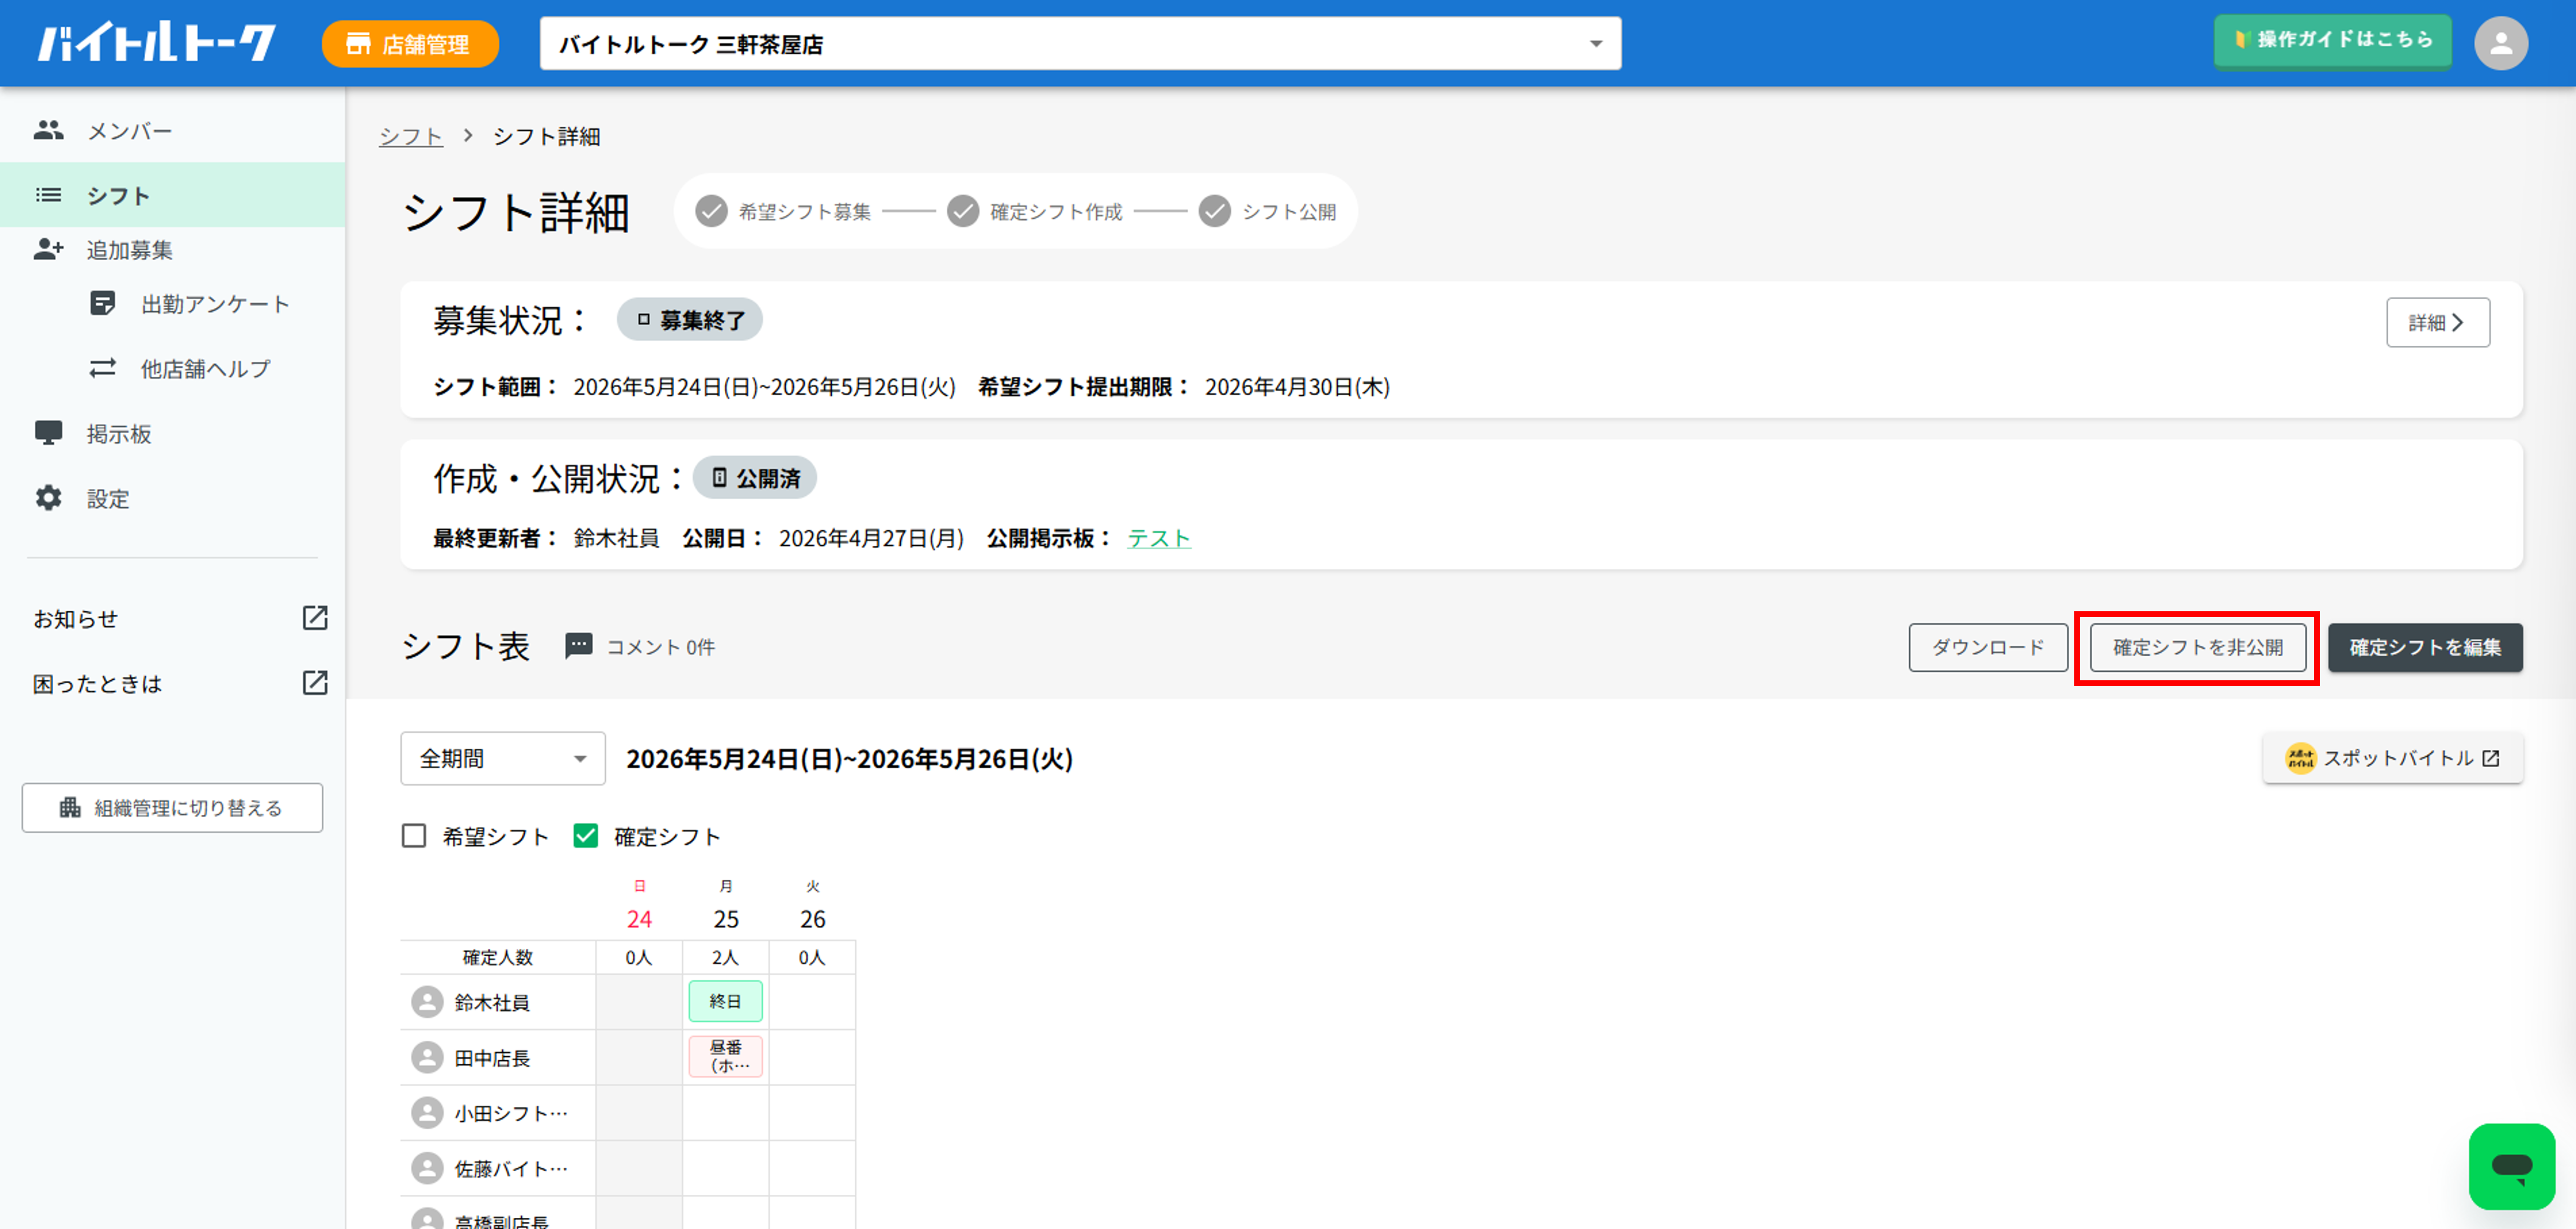Click コメント 0件 text
The image size is (2576, 1229).
coord(660,647)
